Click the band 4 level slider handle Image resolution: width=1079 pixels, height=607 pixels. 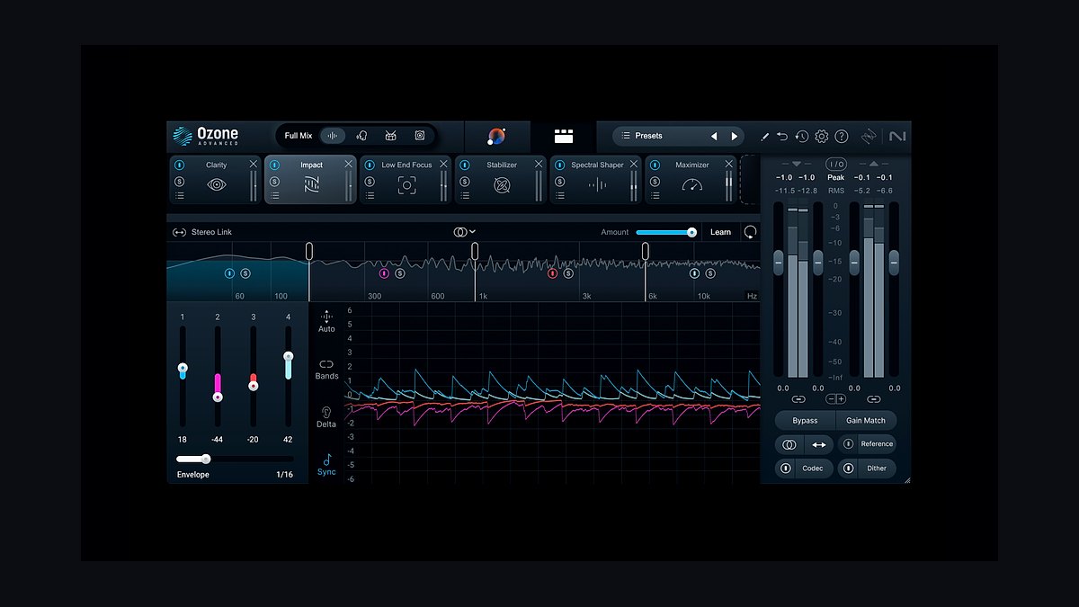(x=289, y=357)
